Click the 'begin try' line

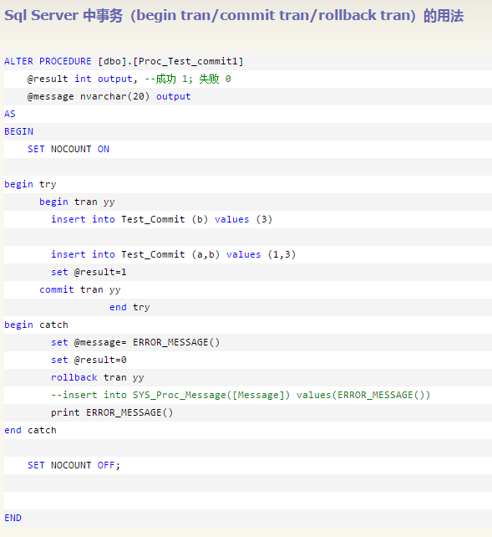point(30,184)
